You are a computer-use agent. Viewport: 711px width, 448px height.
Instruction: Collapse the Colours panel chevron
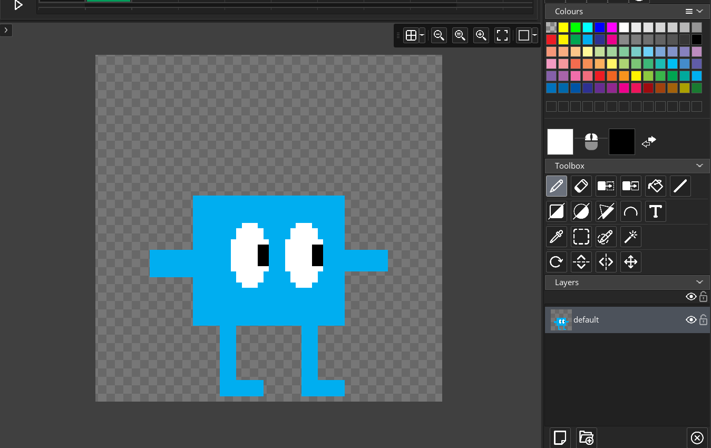(x=700, y=11)
